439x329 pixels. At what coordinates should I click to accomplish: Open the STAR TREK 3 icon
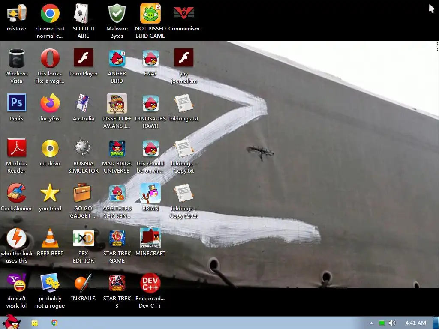pos(117,283)
